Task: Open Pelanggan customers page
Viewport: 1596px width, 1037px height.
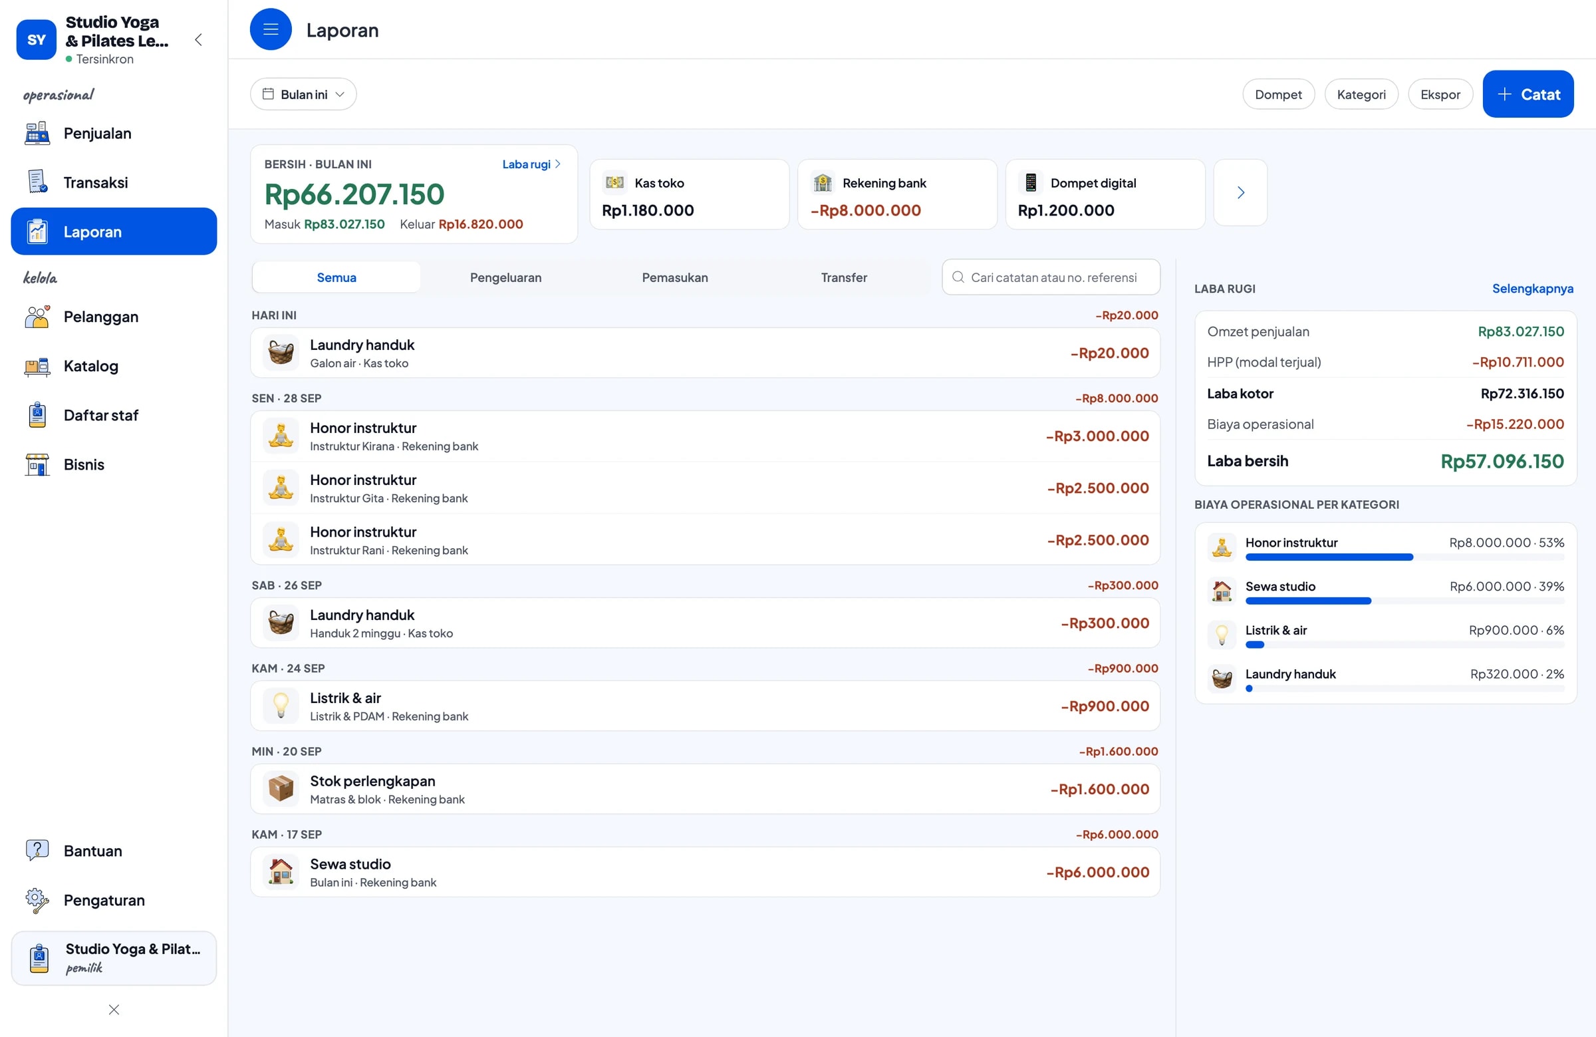Action: point(114,317)
